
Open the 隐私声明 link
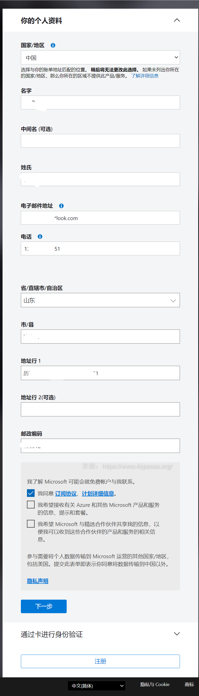38,581
